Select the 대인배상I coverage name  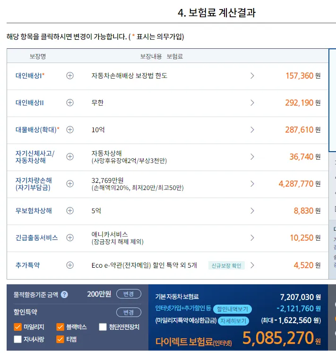pos(30,76)
